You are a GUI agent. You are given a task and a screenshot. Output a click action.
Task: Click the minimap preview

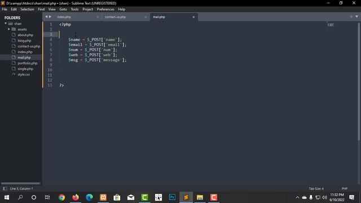[x=331, y=25]
